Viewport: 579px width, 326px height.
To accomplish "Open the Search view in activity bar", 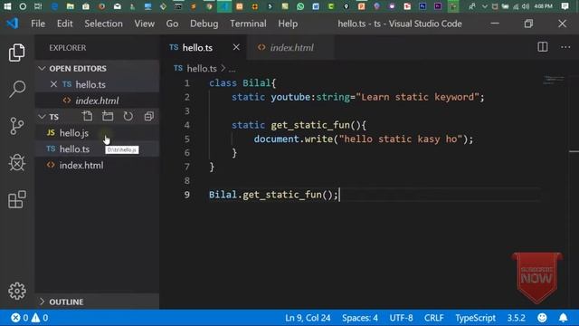I will [17, 89].
